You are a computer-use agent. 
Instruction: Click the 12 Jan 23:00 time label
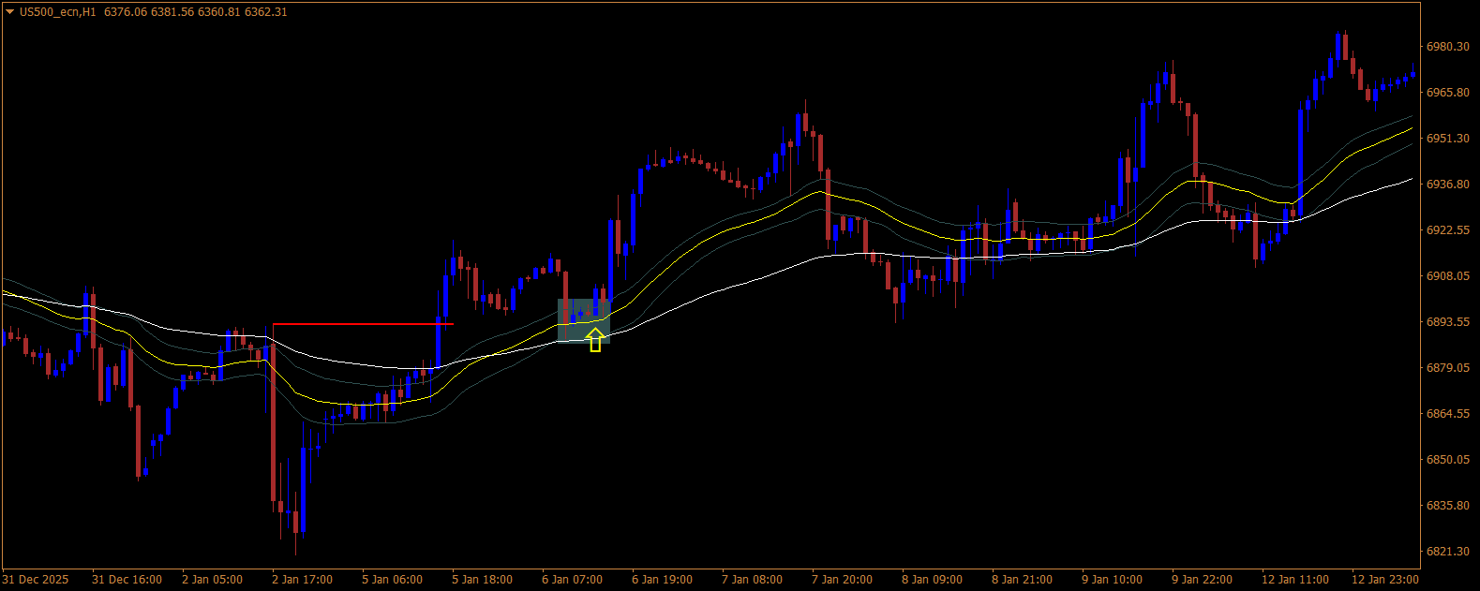point(1384,580)
